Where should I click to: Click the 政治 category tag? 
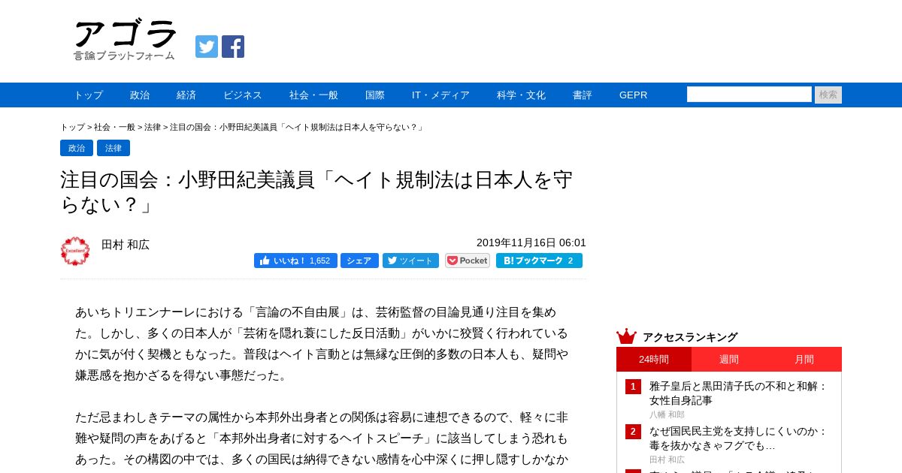pyautogui.click(x=77, y=148)
